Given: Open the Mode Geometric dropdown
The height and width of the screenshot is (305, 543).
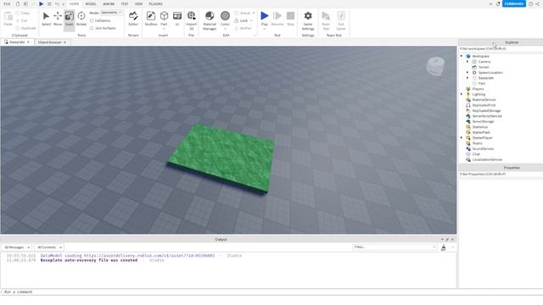Looking at the screenshot, I should tap(111, 13).
